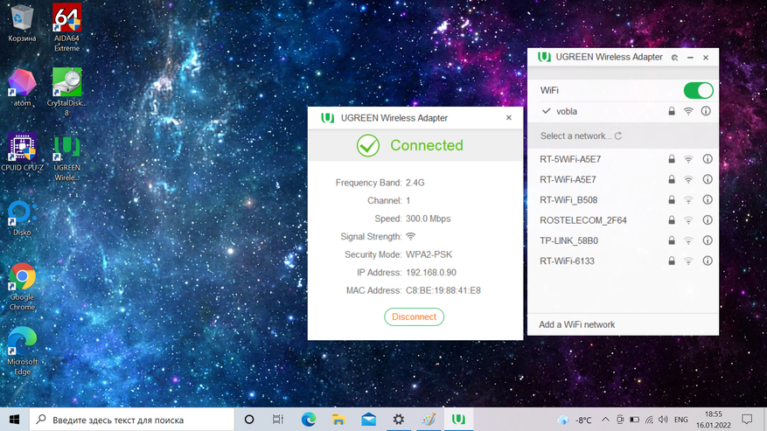The width and height of the screenshot is (767, 431).
Task: Open the Windows Start menu
Action: [14, 420]
